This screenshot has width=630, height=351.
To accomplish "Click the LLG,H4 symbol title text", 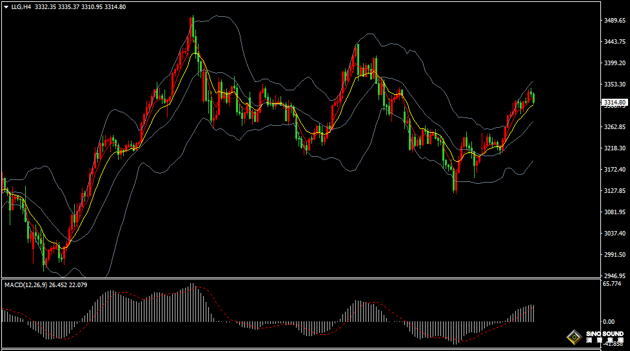I will 21,6.
